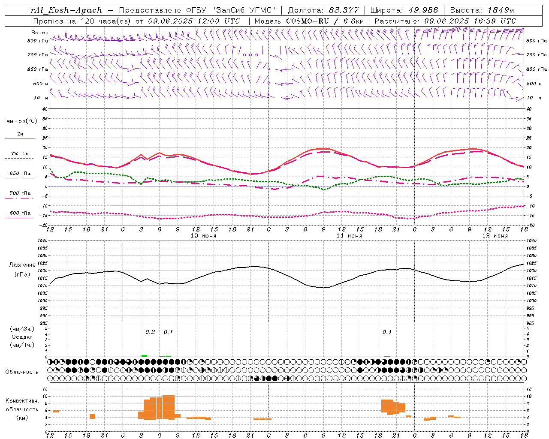The width and height of the screenshot is (549, 439).
Task: Click the Высота: 1849м header field
Action: point(482,10)
